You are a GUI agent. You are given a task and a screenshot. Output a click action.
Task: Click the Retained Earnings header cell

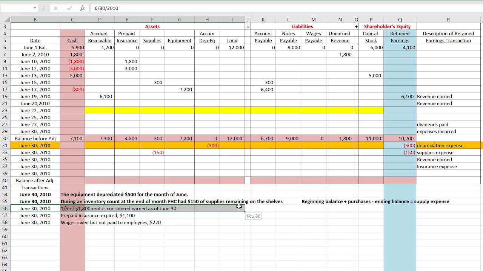[x=400, y=37]
